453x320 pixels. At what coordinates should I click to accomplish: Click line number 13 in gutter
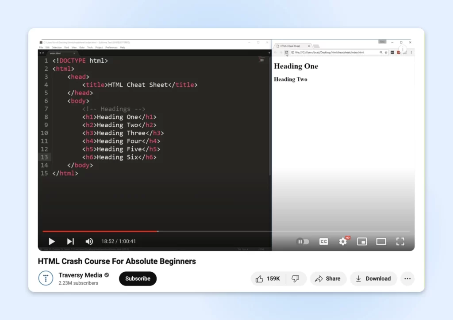44,157
